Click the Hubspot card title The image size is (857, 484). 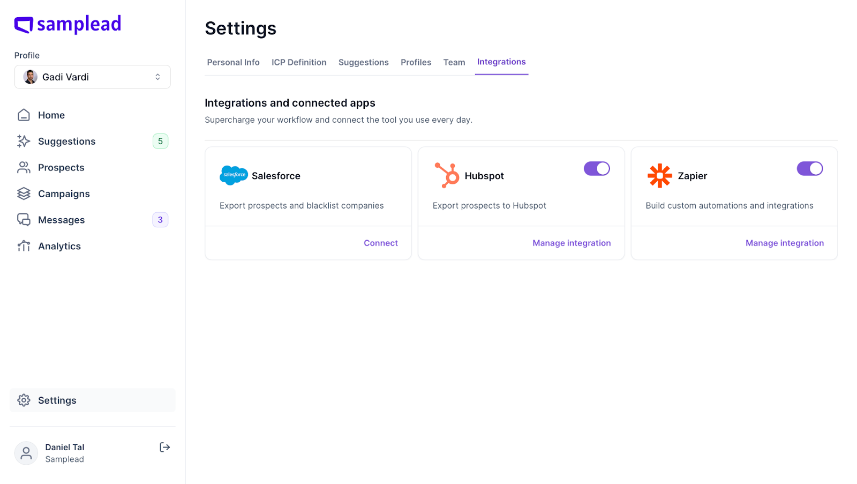[484, 176]
